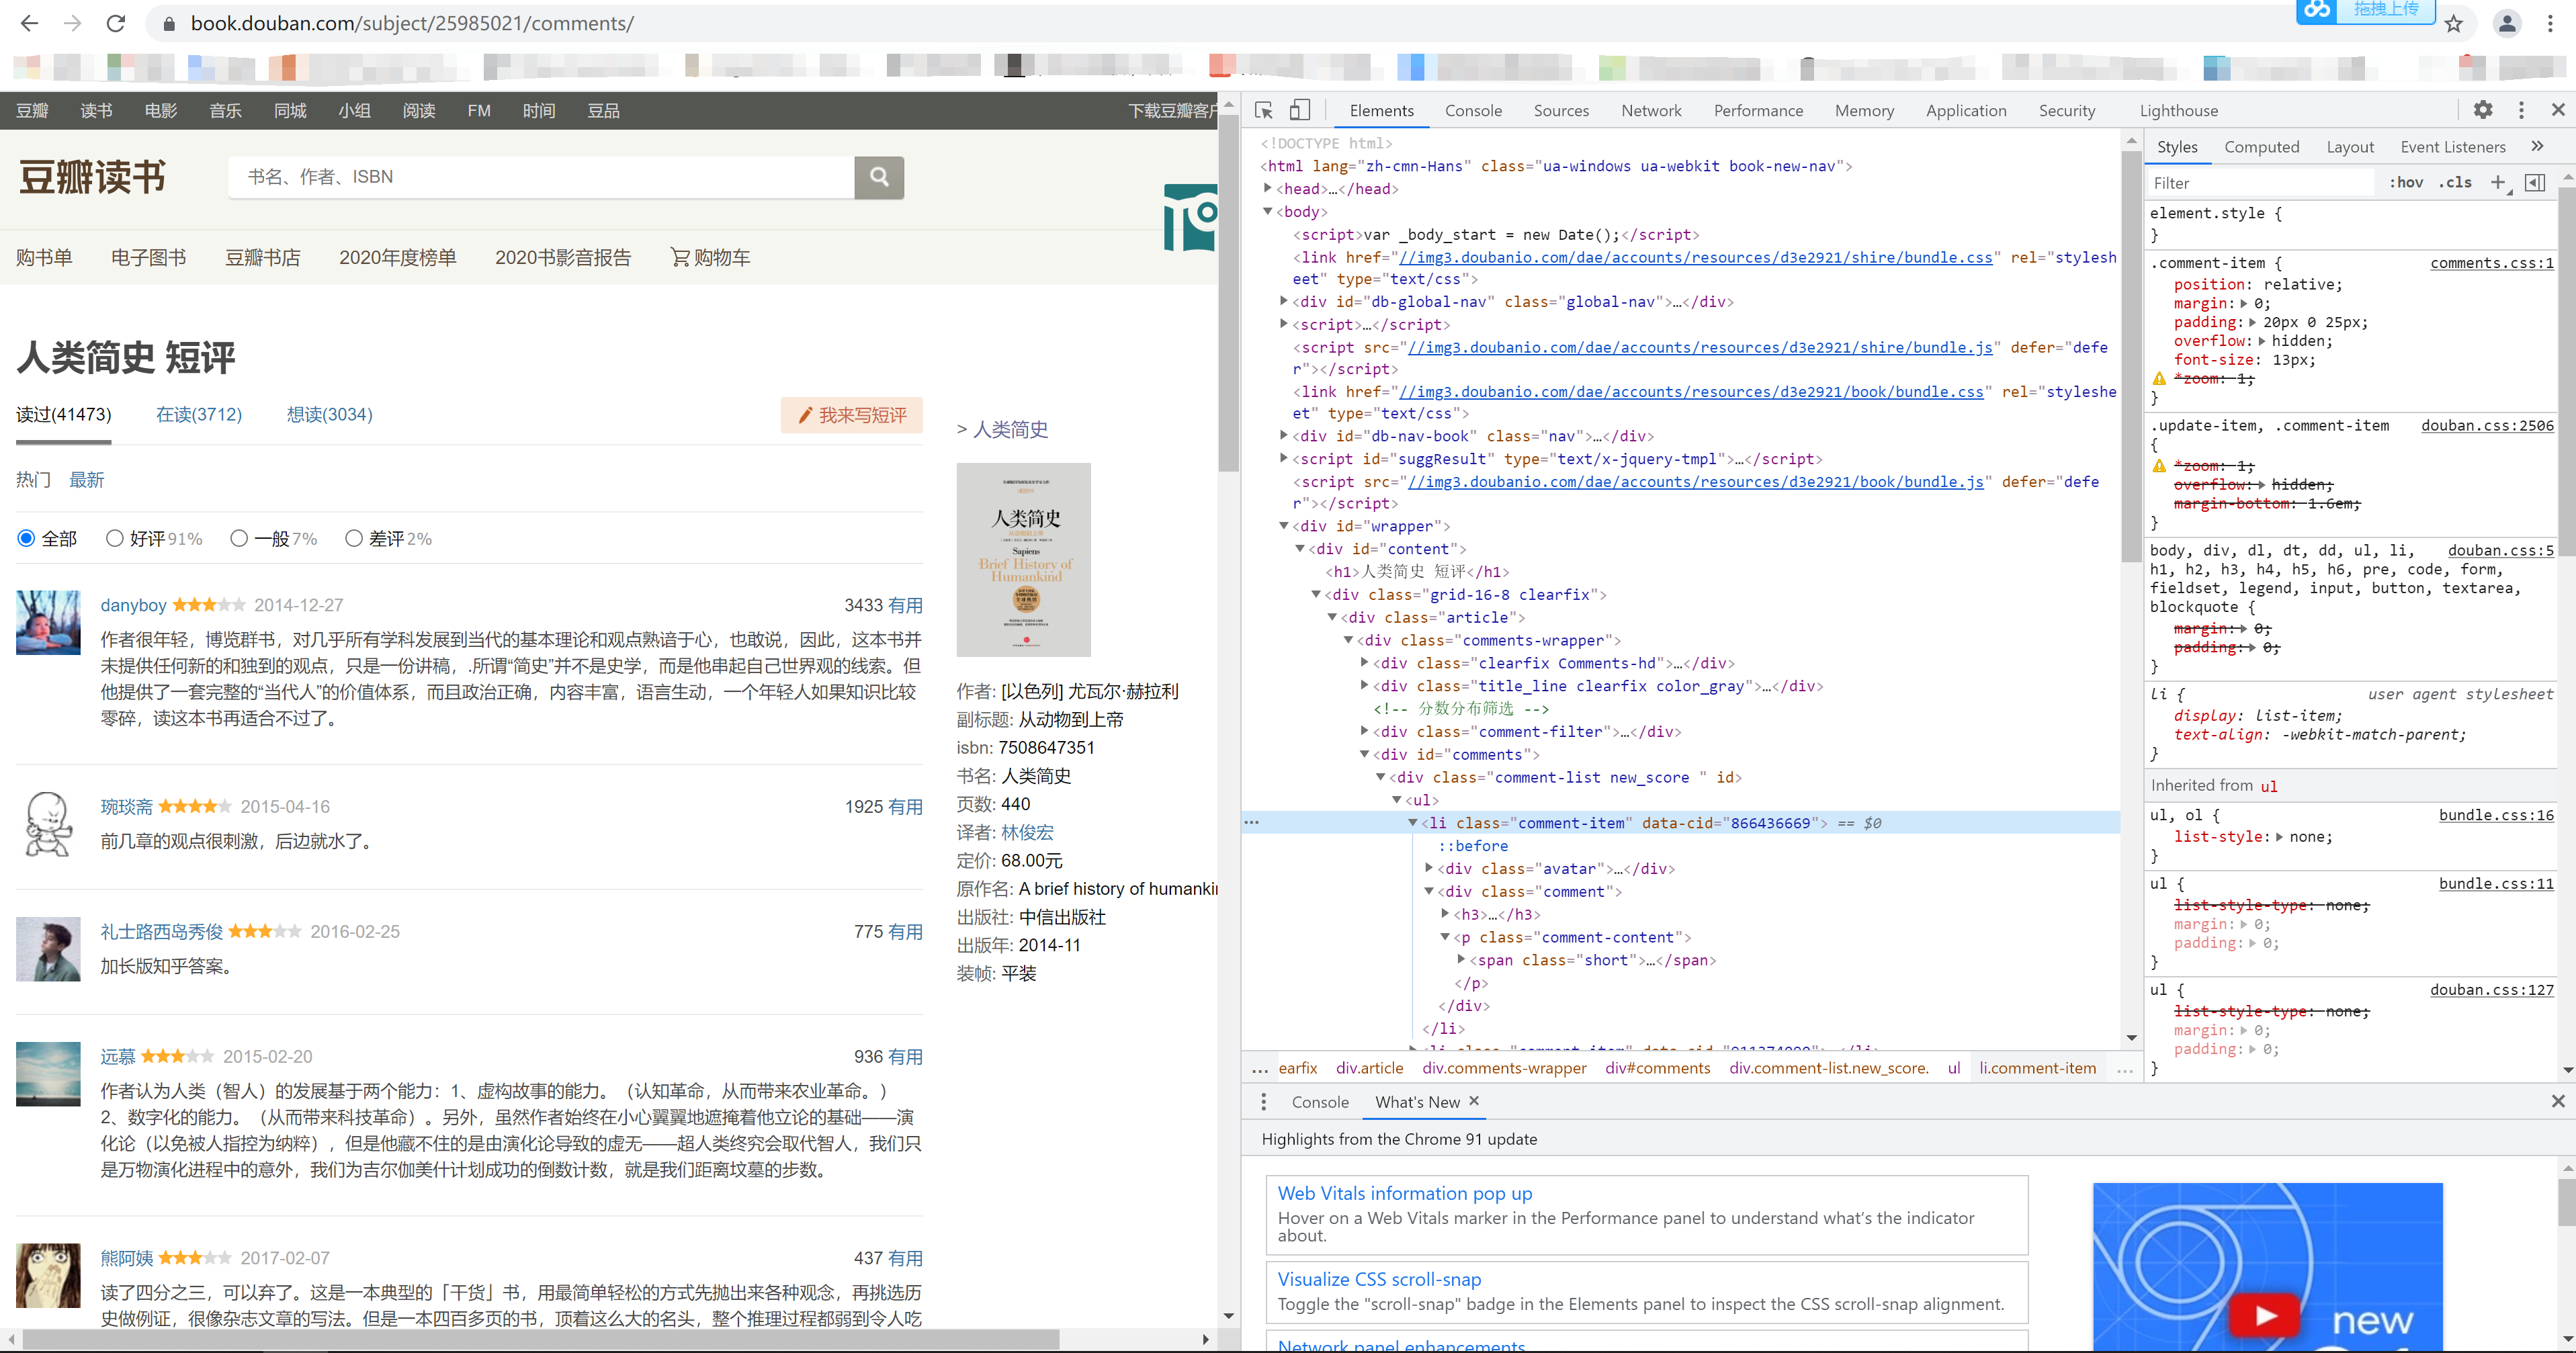Collapse the div id wrapper node

pyautogui.click(x=1284, y=526)
